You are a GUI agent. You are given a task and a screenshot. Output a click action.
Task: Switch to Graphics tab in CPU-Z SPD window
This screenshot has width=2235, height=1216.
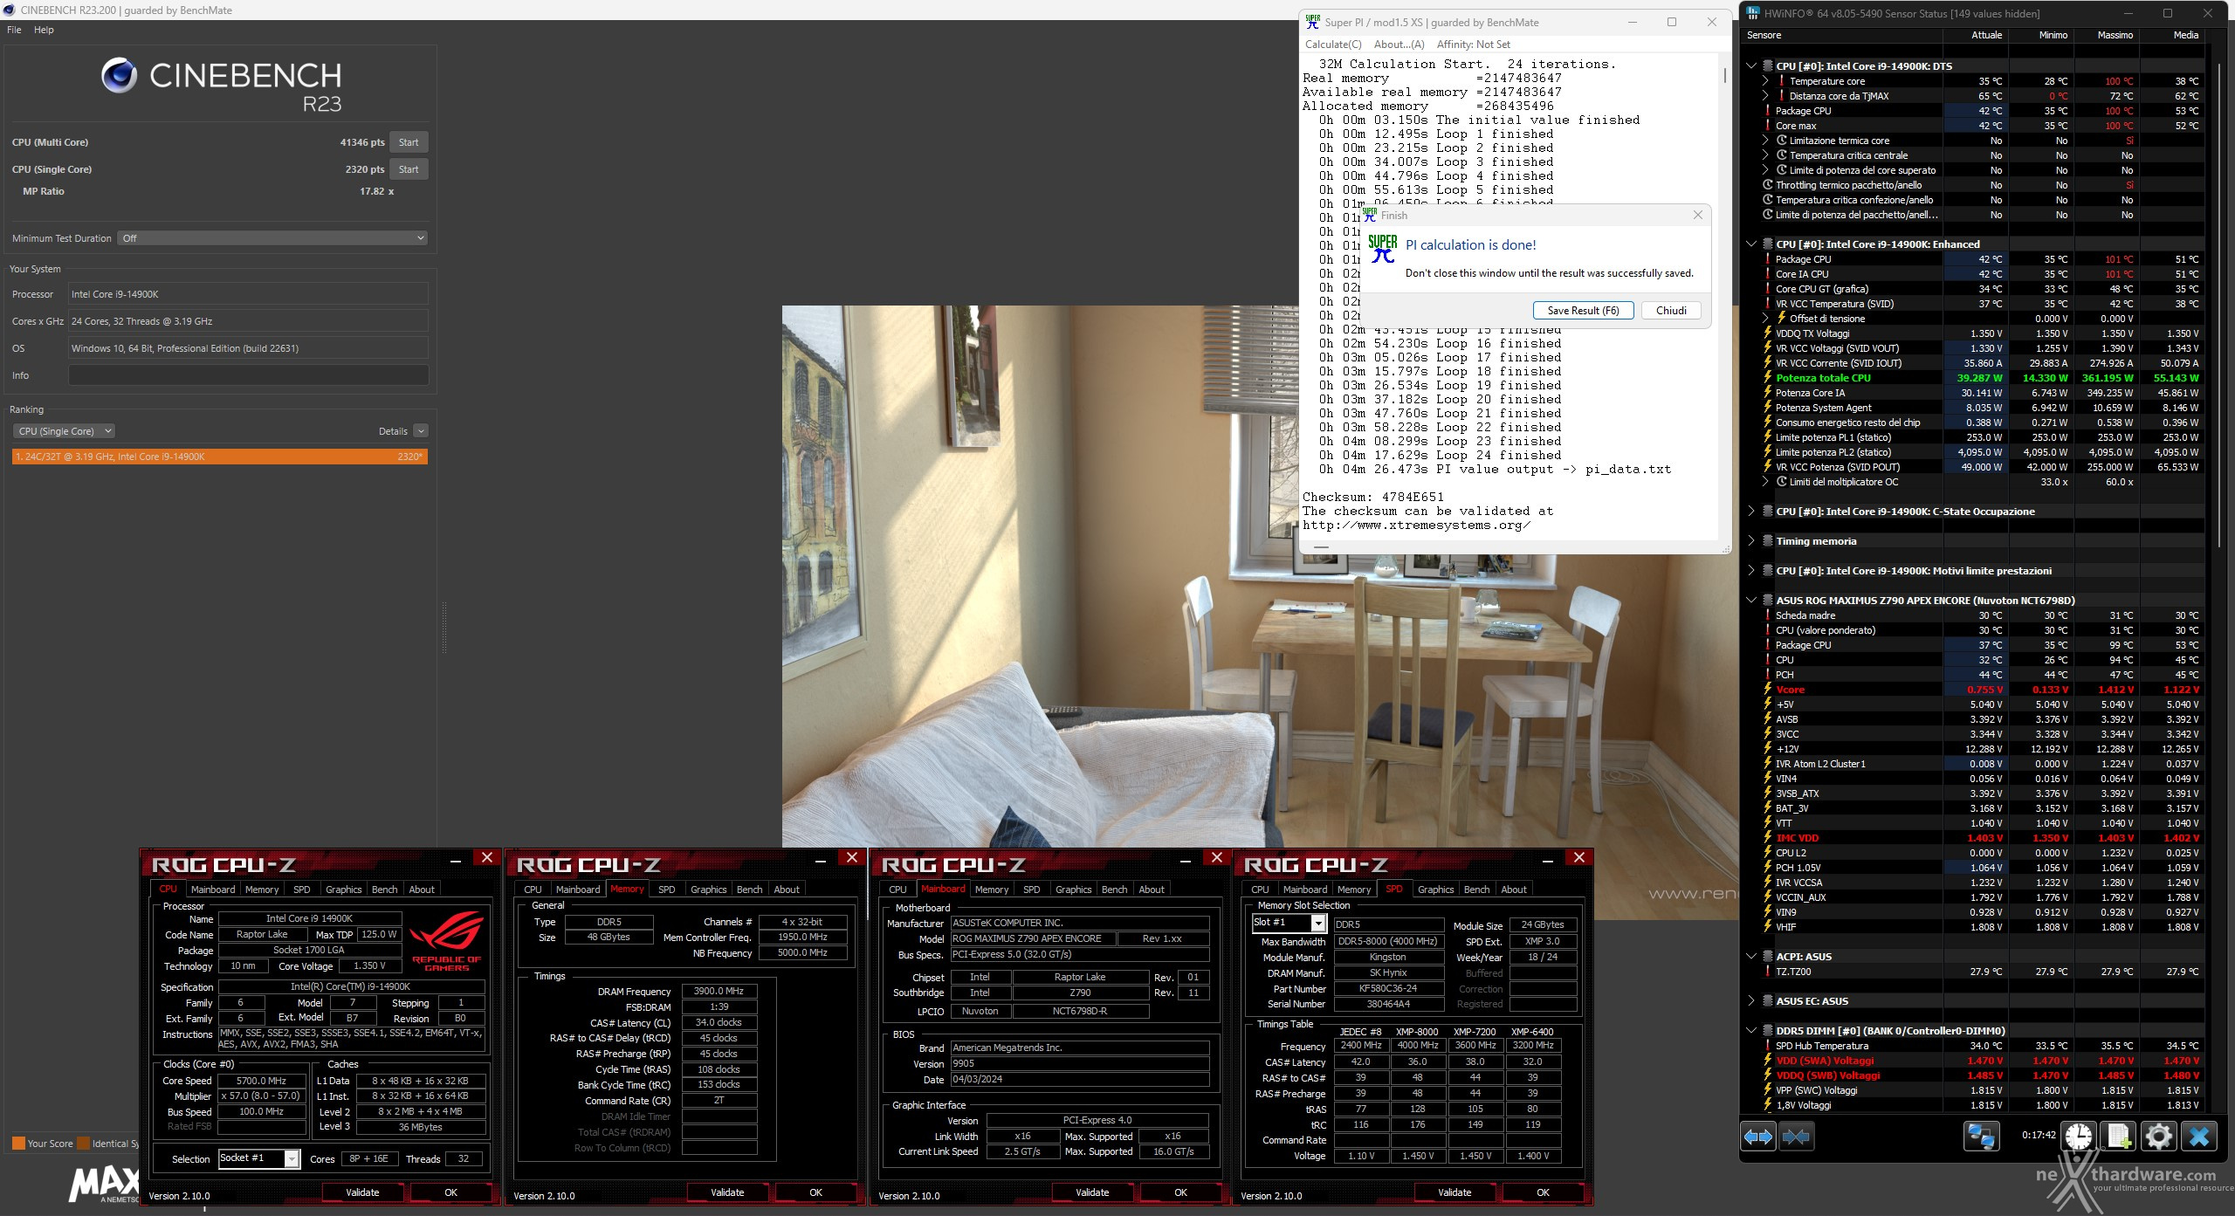(1435, 890)
